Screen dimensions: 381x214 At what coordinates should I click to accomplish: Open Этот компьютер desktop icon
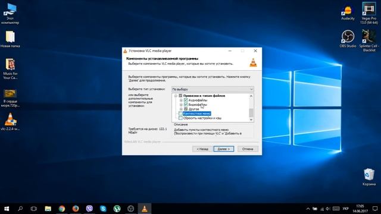(10, 14)
